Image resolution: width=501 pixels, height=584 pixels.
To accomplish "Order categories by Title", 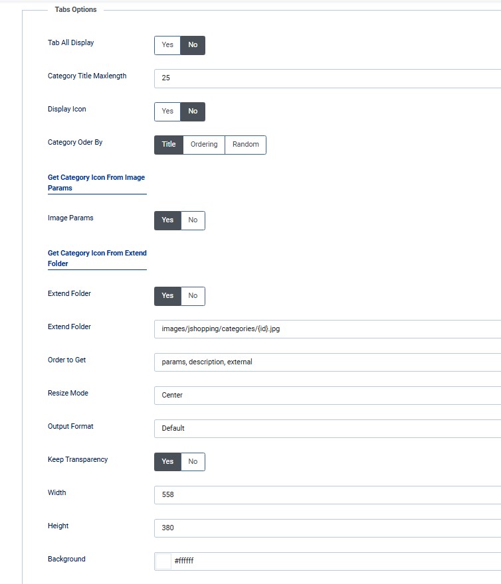I will click(x=169, y=145).
